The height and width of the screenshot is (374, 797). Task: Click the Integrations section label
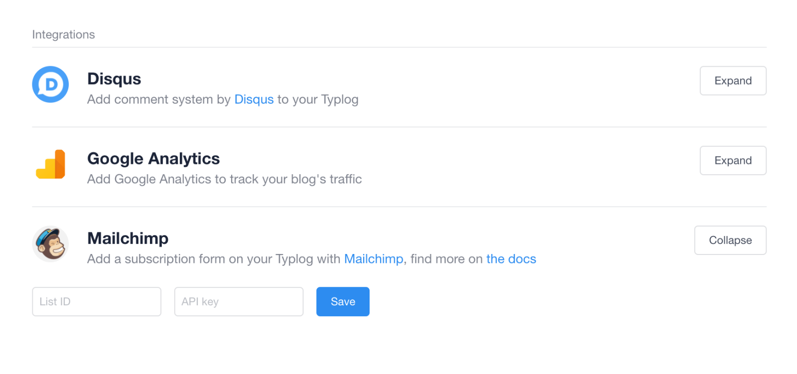(63, 34)
